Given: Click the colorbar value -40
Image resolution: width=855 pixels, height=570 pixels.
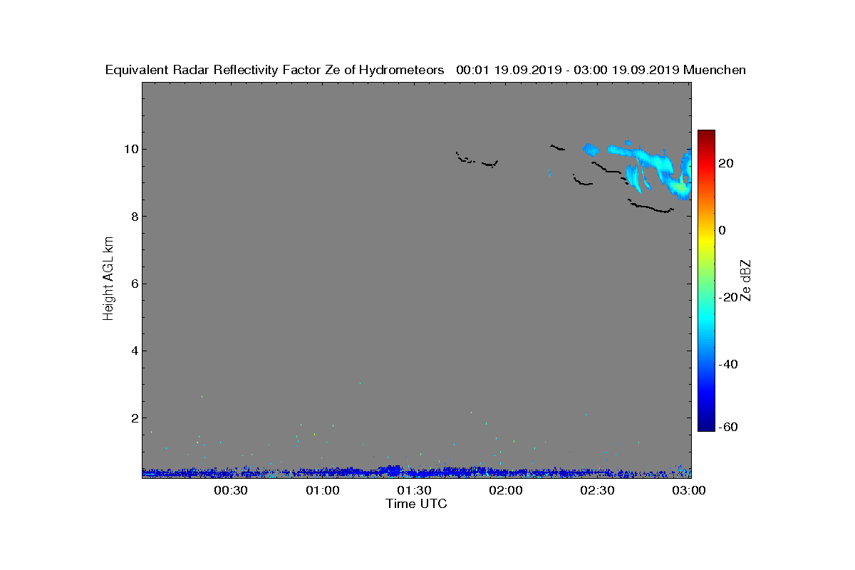Looking at the screenshot, I should (727, 364).
